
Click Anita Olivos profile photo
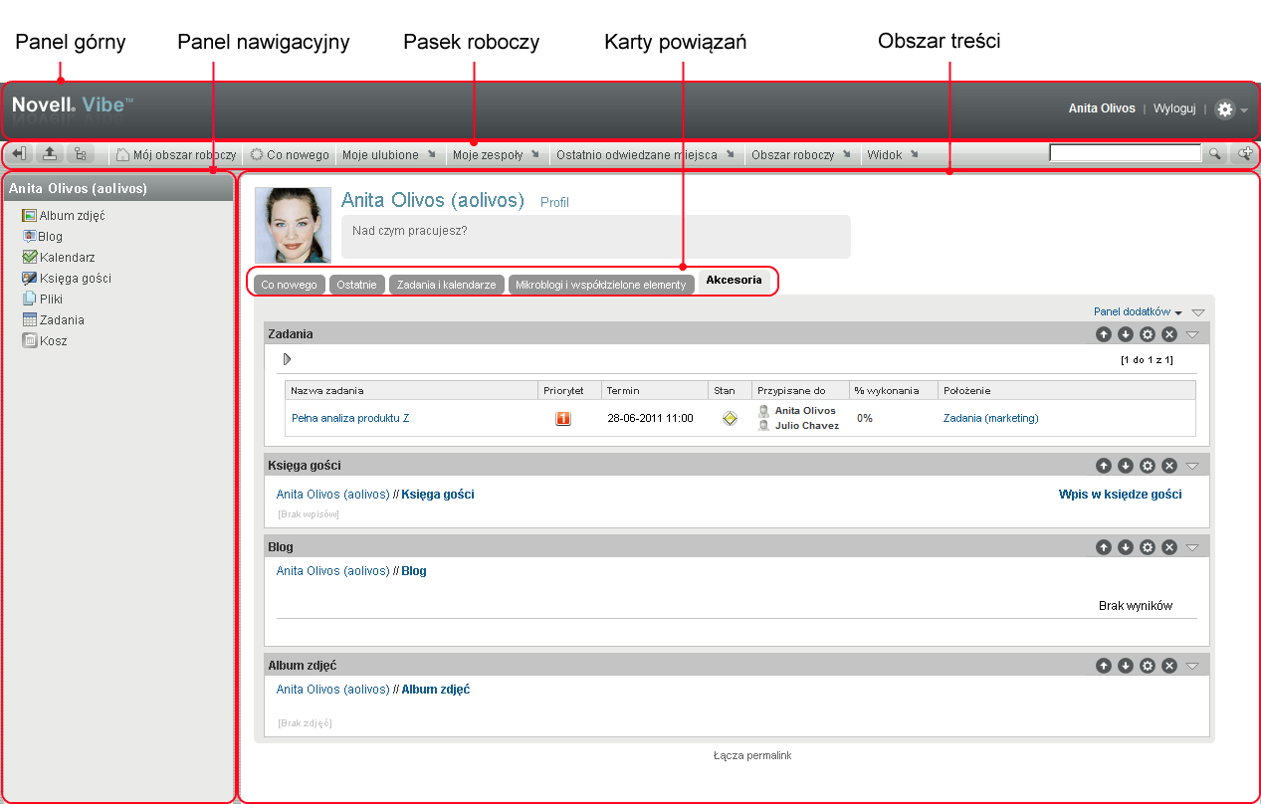(x=293, y=225)
